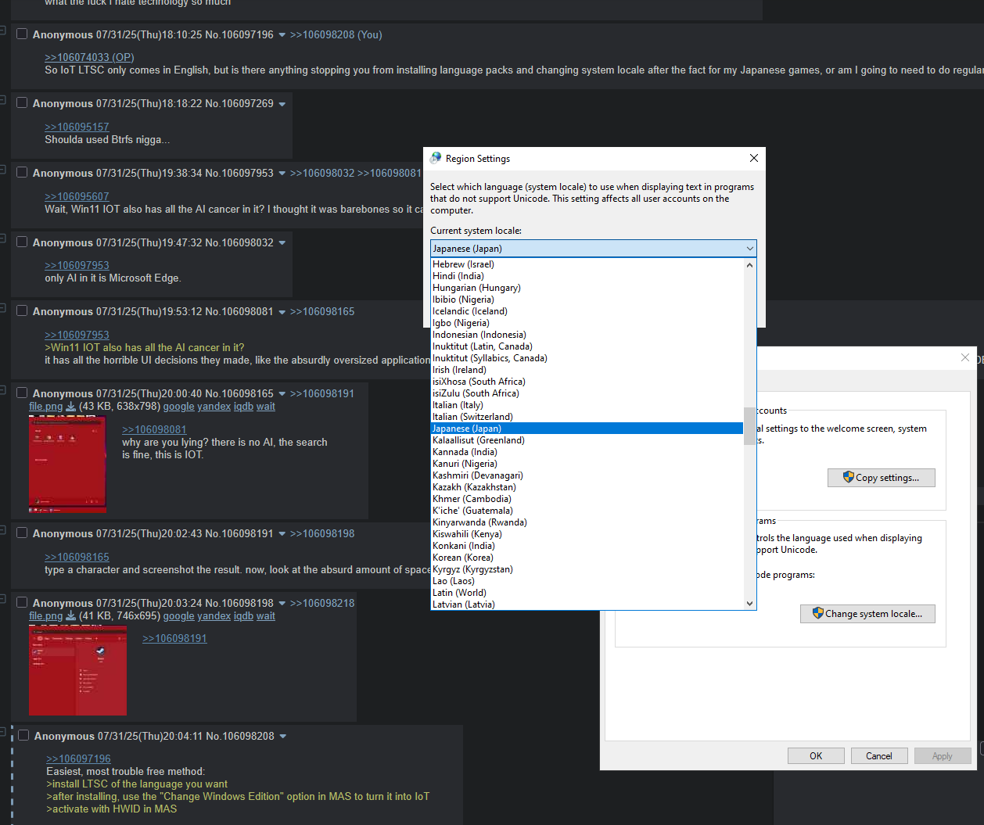
Task: Select Korean (Korea) from the locale list
Action: (587, 558)
